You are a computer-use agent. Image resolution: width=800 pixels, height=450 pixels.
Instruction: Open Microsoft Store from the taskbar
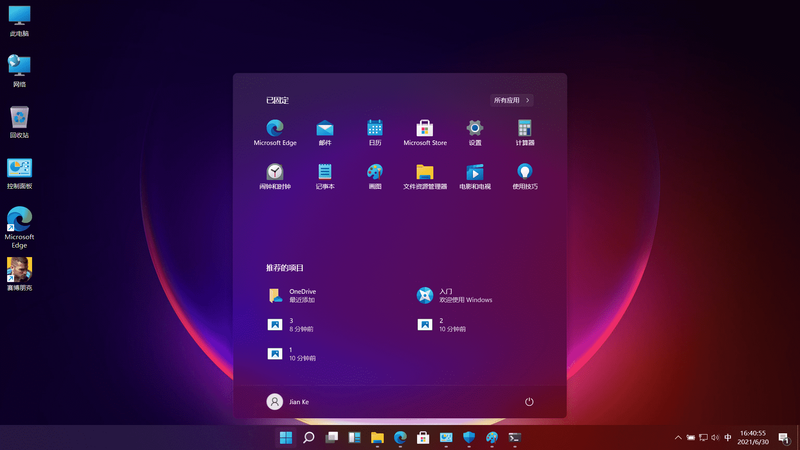point(423,437)
